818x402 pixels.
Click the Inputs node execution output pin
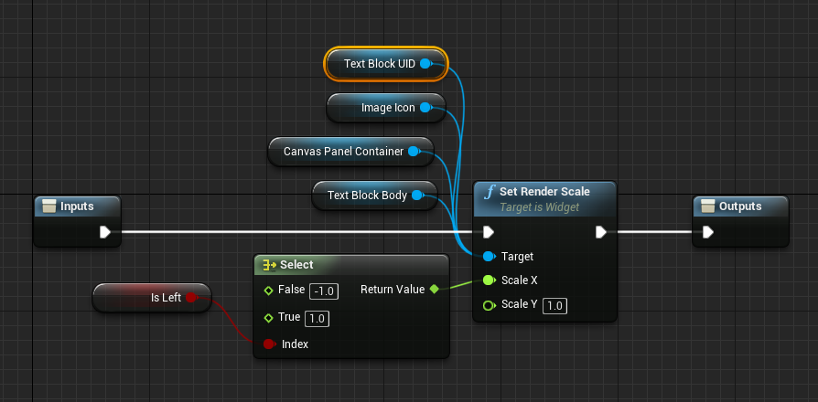pos(105,232)
